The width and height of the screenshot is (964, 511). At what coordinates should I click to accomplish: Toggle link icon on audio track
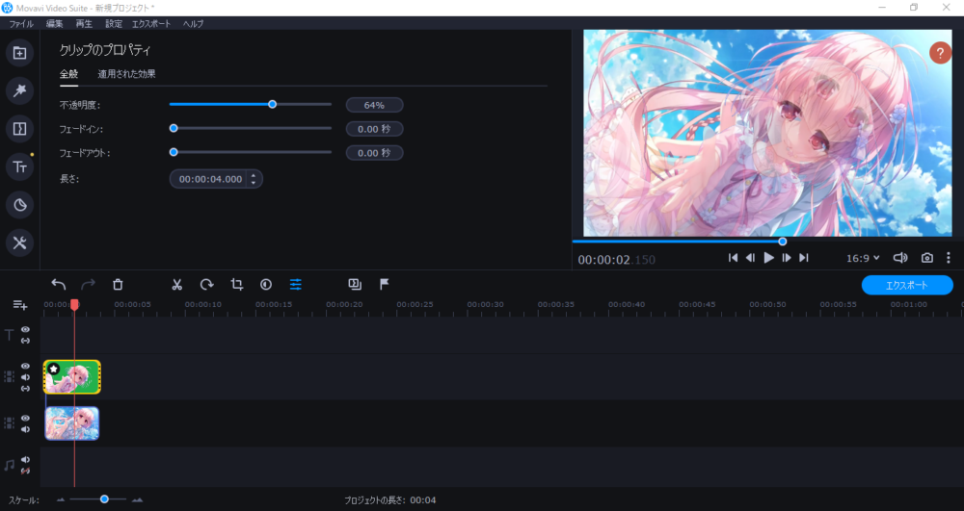click(x=25, y=471)
